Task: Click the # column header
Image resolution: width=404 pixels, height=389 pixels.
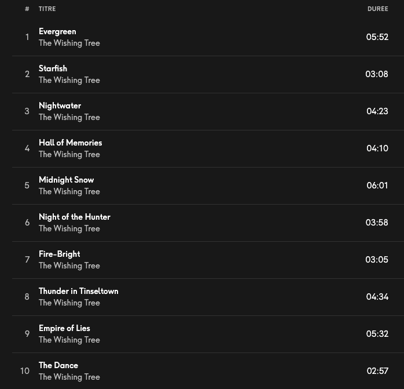Action: click(27, 9)
